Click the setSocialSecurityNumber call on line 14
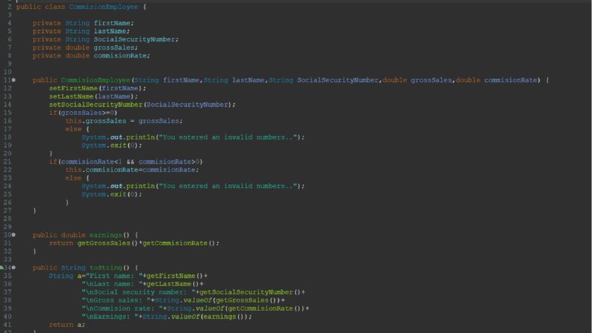Image resolution: width=592 pixels, height=333 pixels. [142, 105]
